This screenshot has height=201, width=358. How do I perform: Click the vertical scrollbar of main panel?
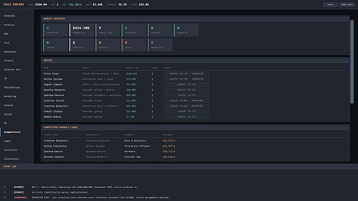352,62
